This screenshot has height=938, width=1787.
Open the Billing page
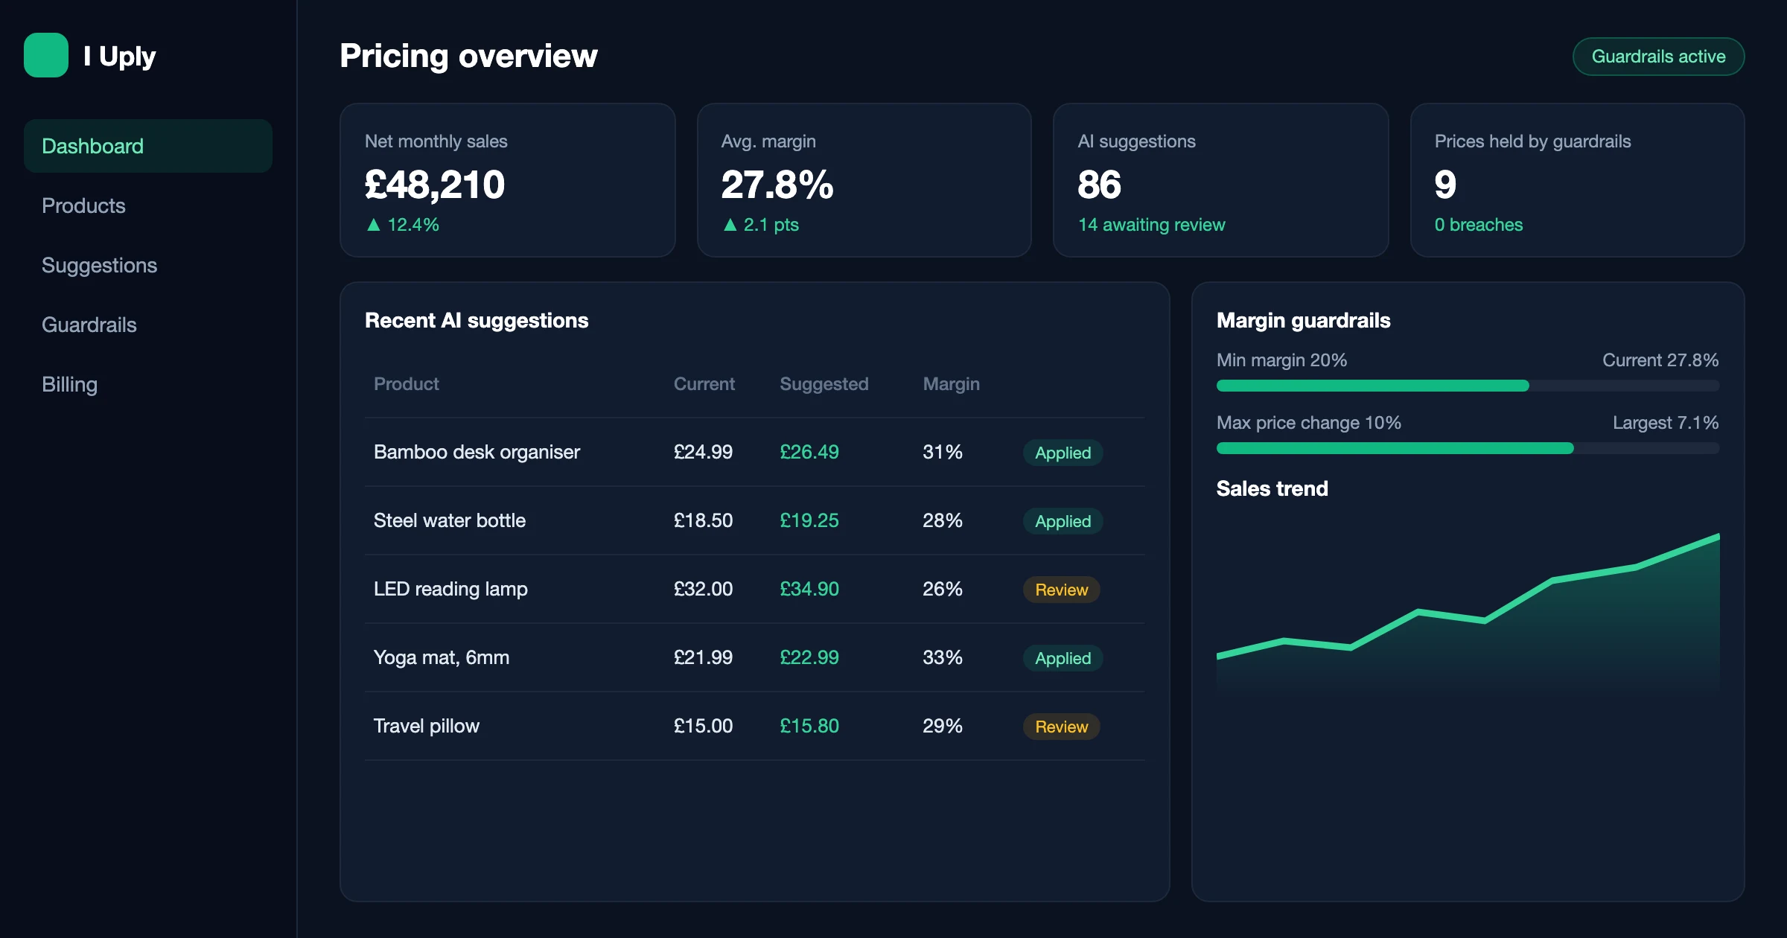coord(148,384)
